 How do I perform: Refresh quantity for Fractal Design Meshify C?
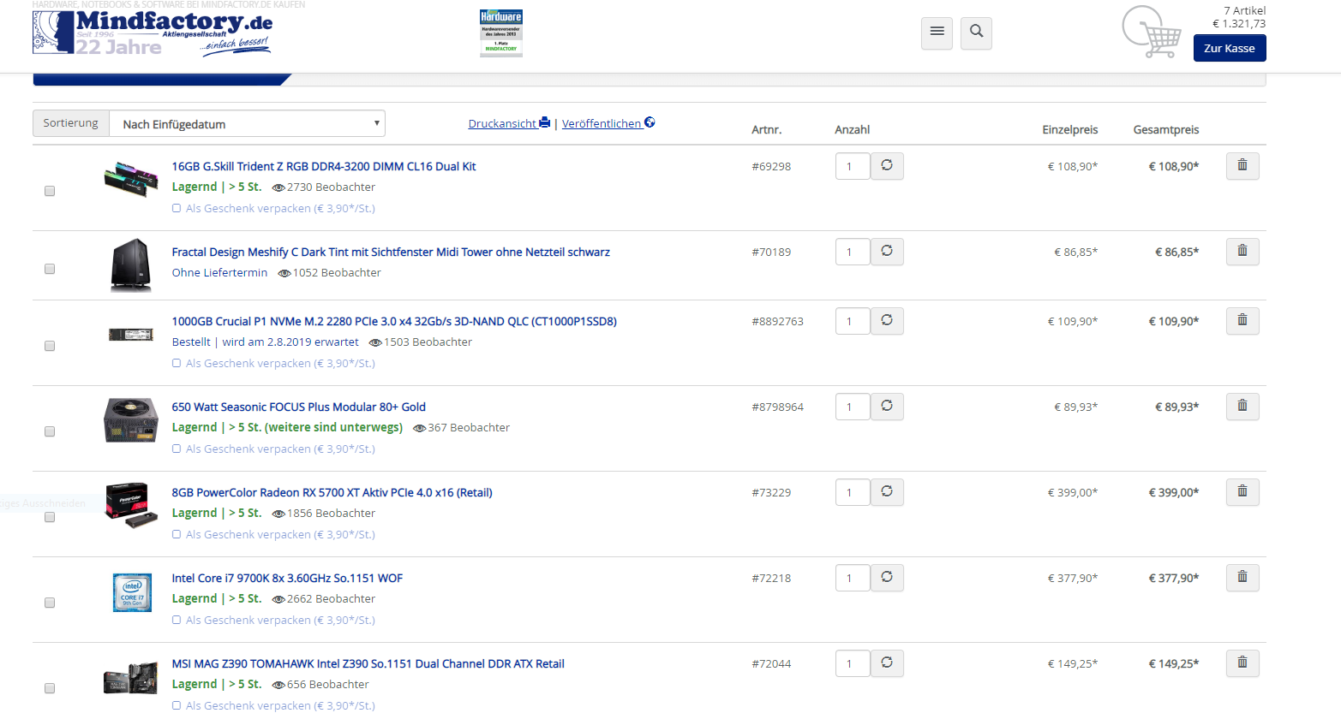tap(887, 251)
